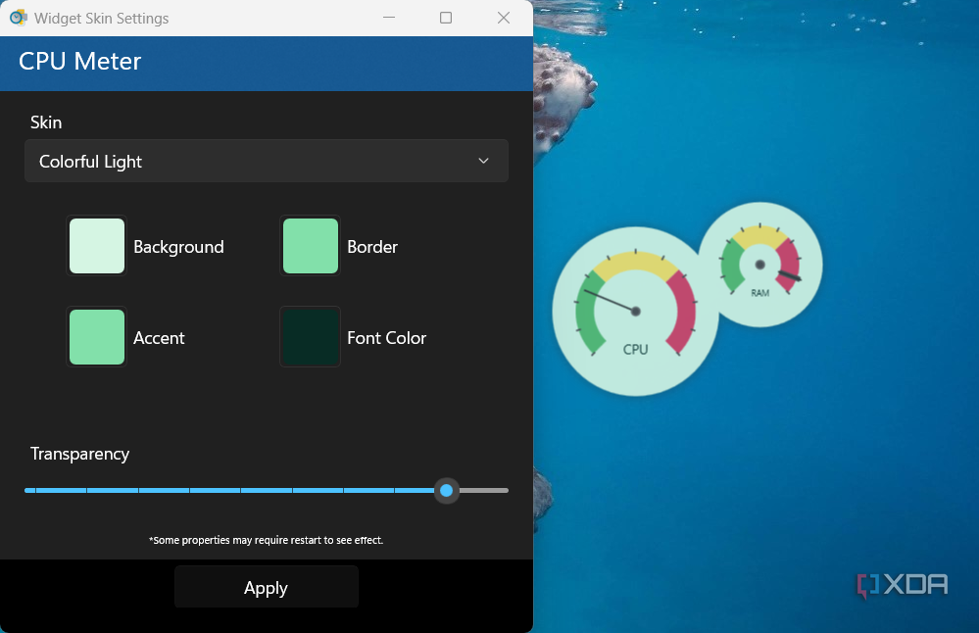Select the RAM gauge widget on desktop
The height and width of the screenshot is (633, 979).
(x=759, y=265)
